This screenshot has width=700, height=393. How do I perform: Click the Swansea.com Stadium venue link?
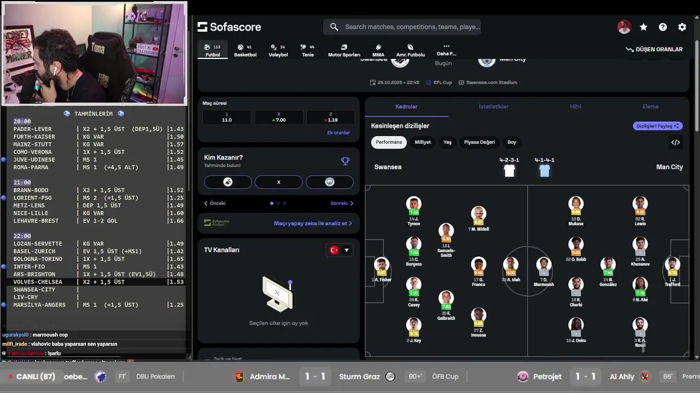click(x=488, y=82)
